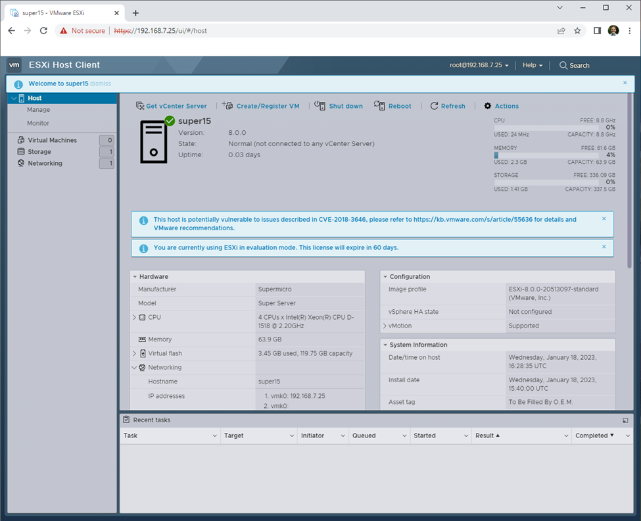The width and height of the screenshot is (641, 521).
Task: Click Get vCenter Server button
Action: click(172, 106)
